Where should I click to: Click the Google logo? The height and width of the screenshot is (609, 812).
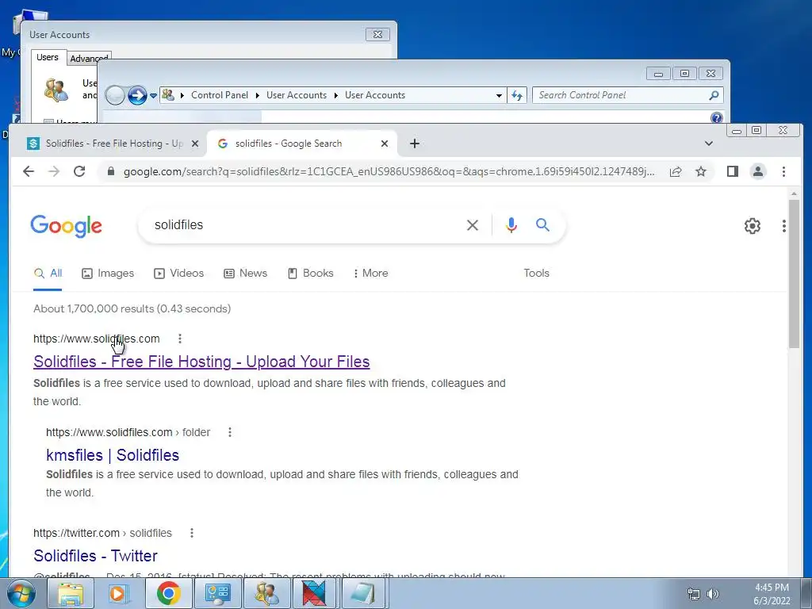point(67,226)
